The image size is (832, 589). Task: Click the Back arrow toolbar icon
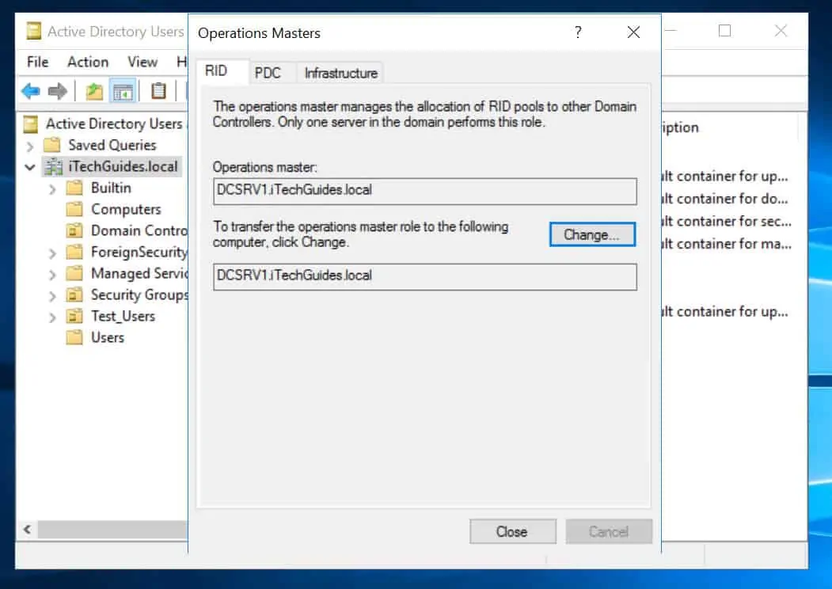[x=31, y=91]
